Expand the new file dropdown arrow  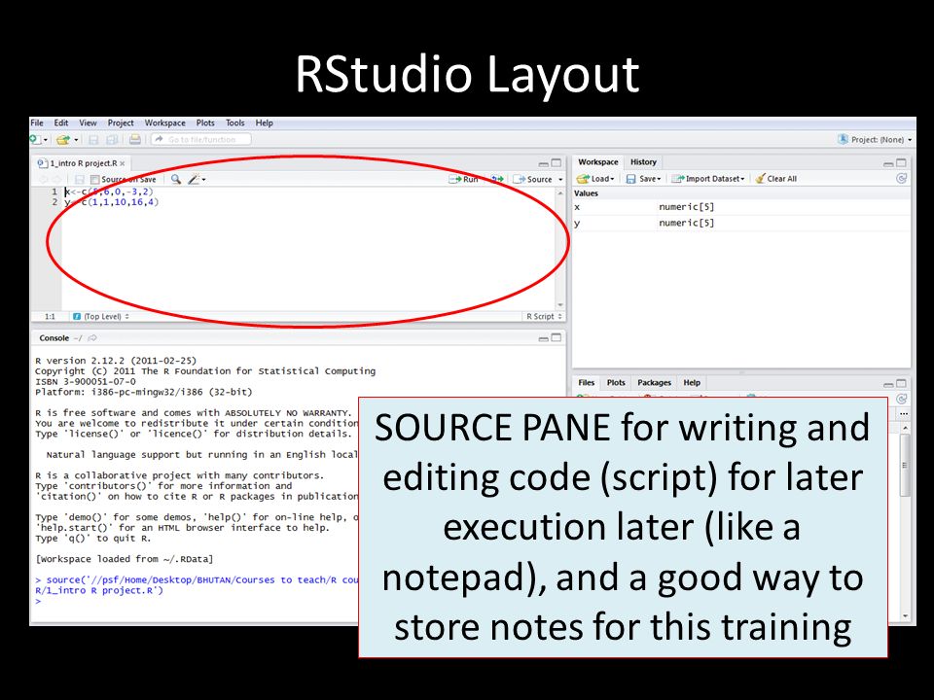tap(46, 140)
